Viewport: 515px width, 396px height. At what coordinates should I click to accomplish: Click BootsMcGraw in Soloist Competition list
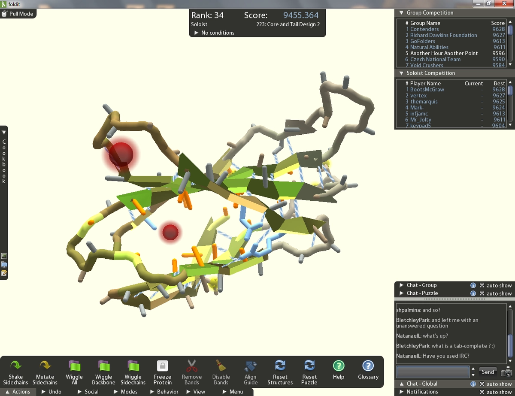(427, 90)
